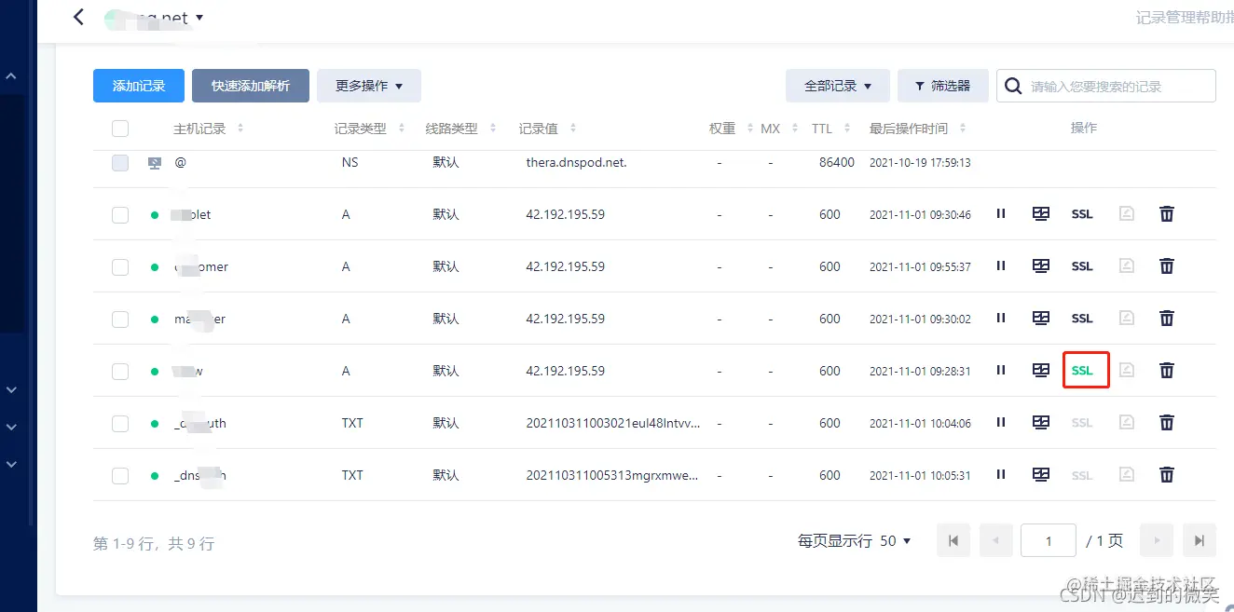Open monitoring icon for the 10:05:31 record
The image size is (1234, 612).
1041,475
